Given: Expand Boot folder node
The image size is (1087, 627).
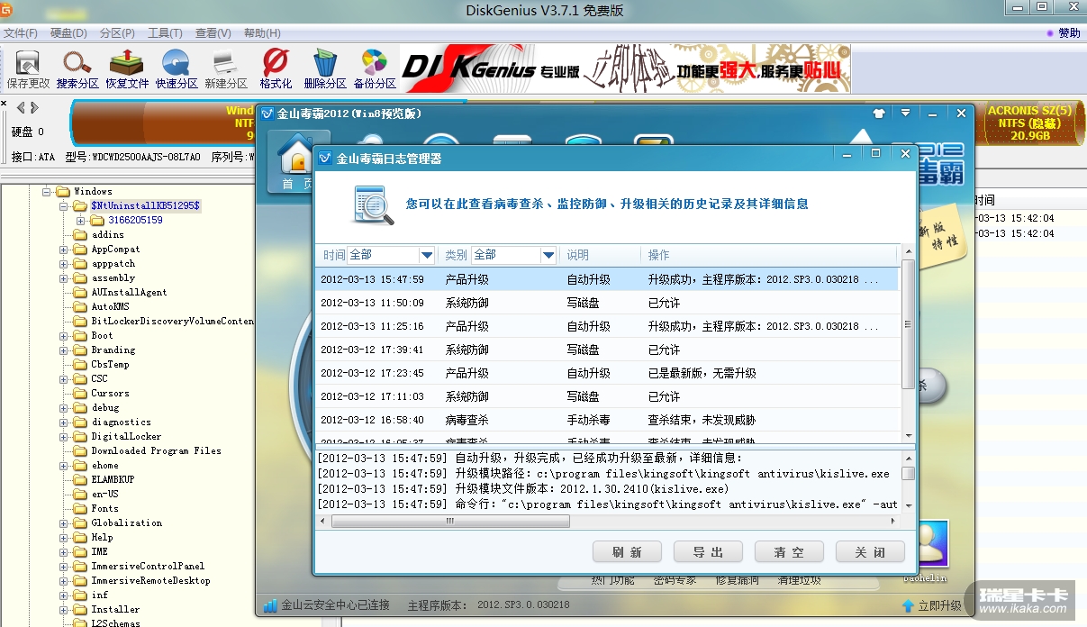Looking at the screenshot, I should coord(64,336).
